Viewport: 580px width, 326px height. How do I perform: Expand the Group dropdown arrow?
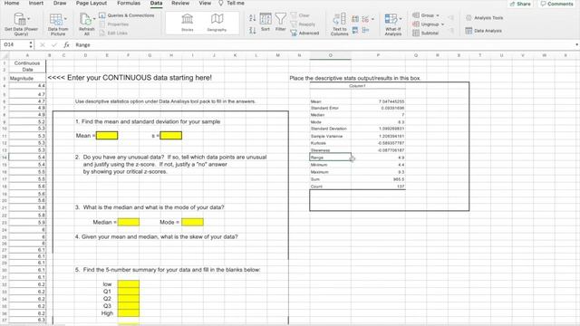(438, 15)
